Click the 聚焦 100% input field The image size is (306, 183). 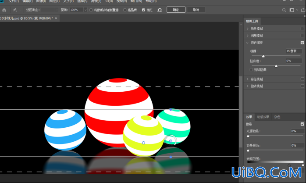(76, 10)
